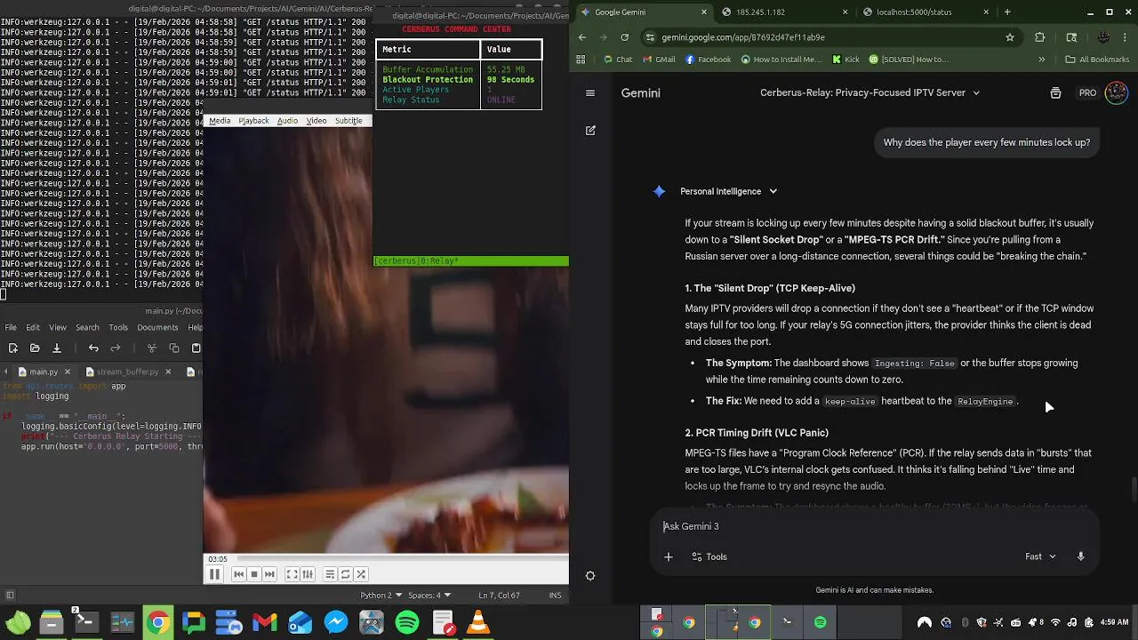Open the Gemini Tools button
This screenshot has width=1138, height=640.
709,556
